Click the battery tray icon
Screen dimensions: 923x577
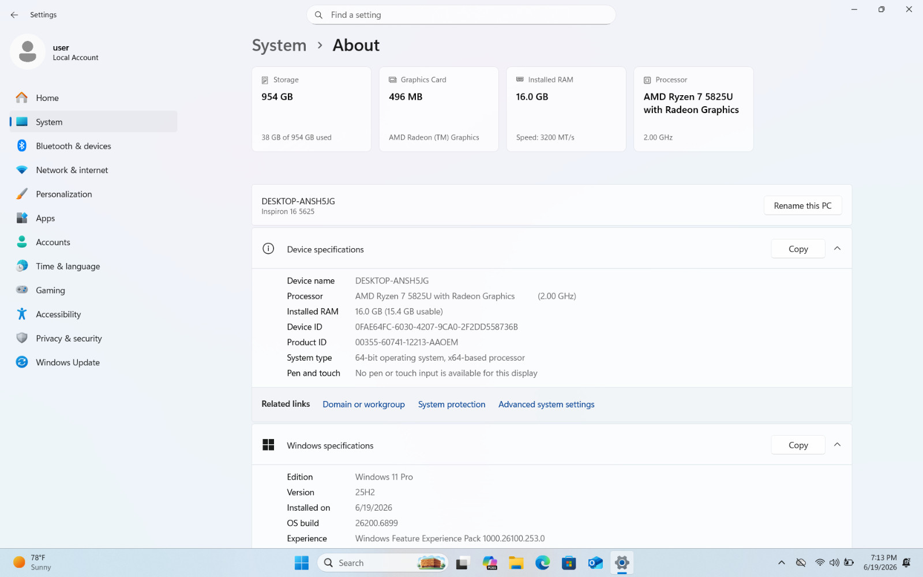click(849, 563)
